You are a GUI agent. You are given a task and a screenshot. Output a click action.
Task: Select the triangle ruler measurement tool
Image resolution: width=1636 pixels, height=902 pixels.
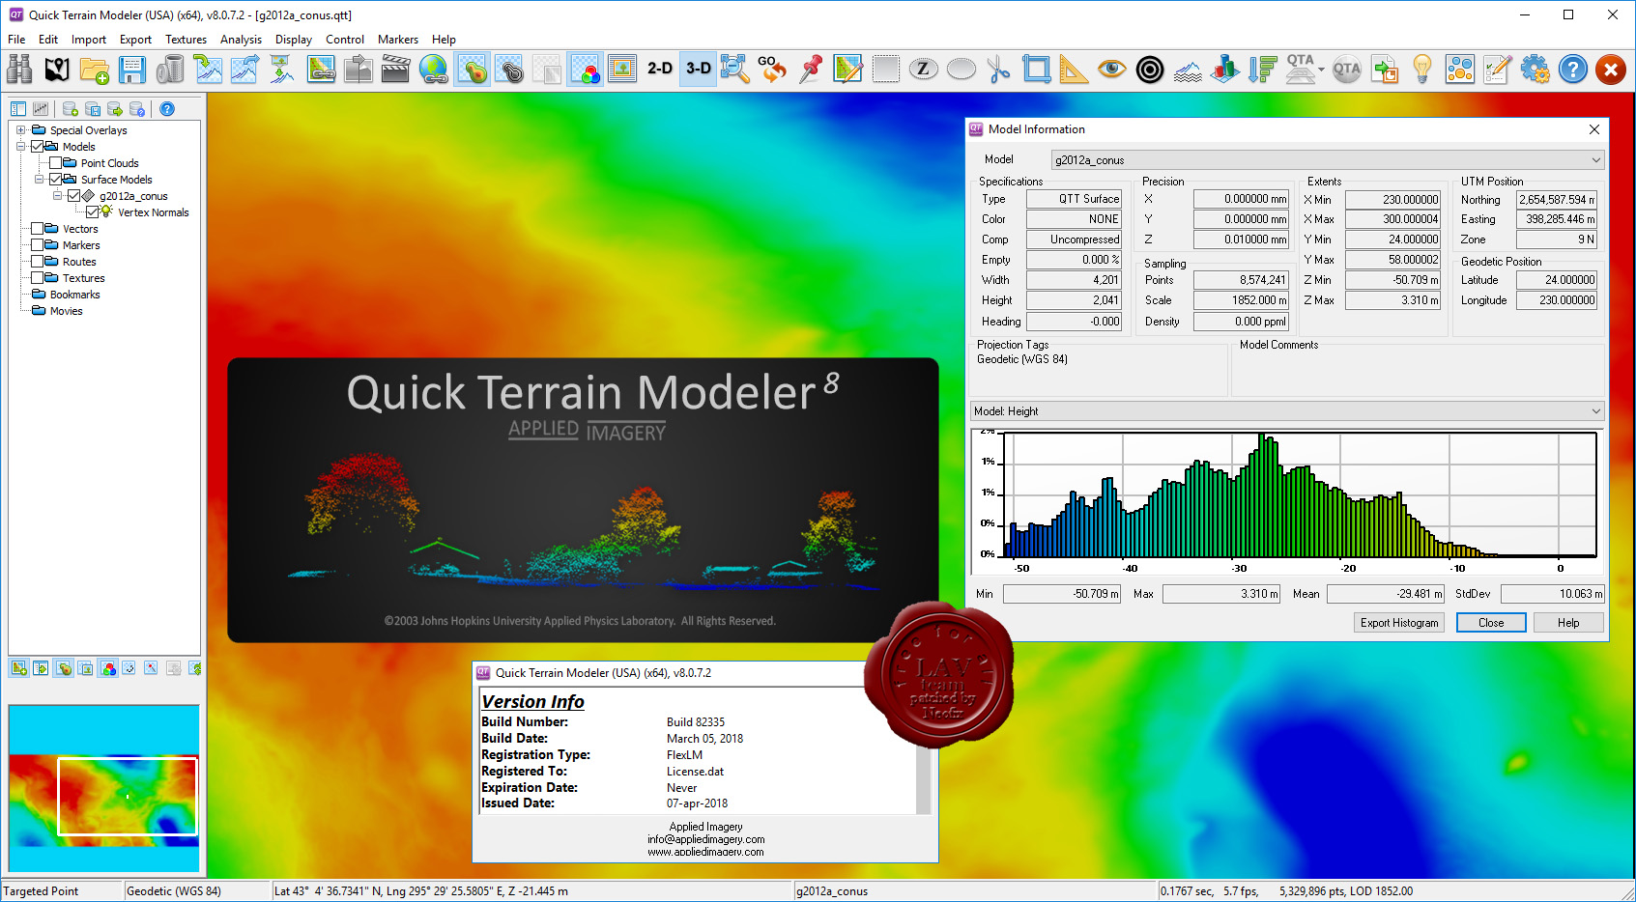(x=1074, y=70)
